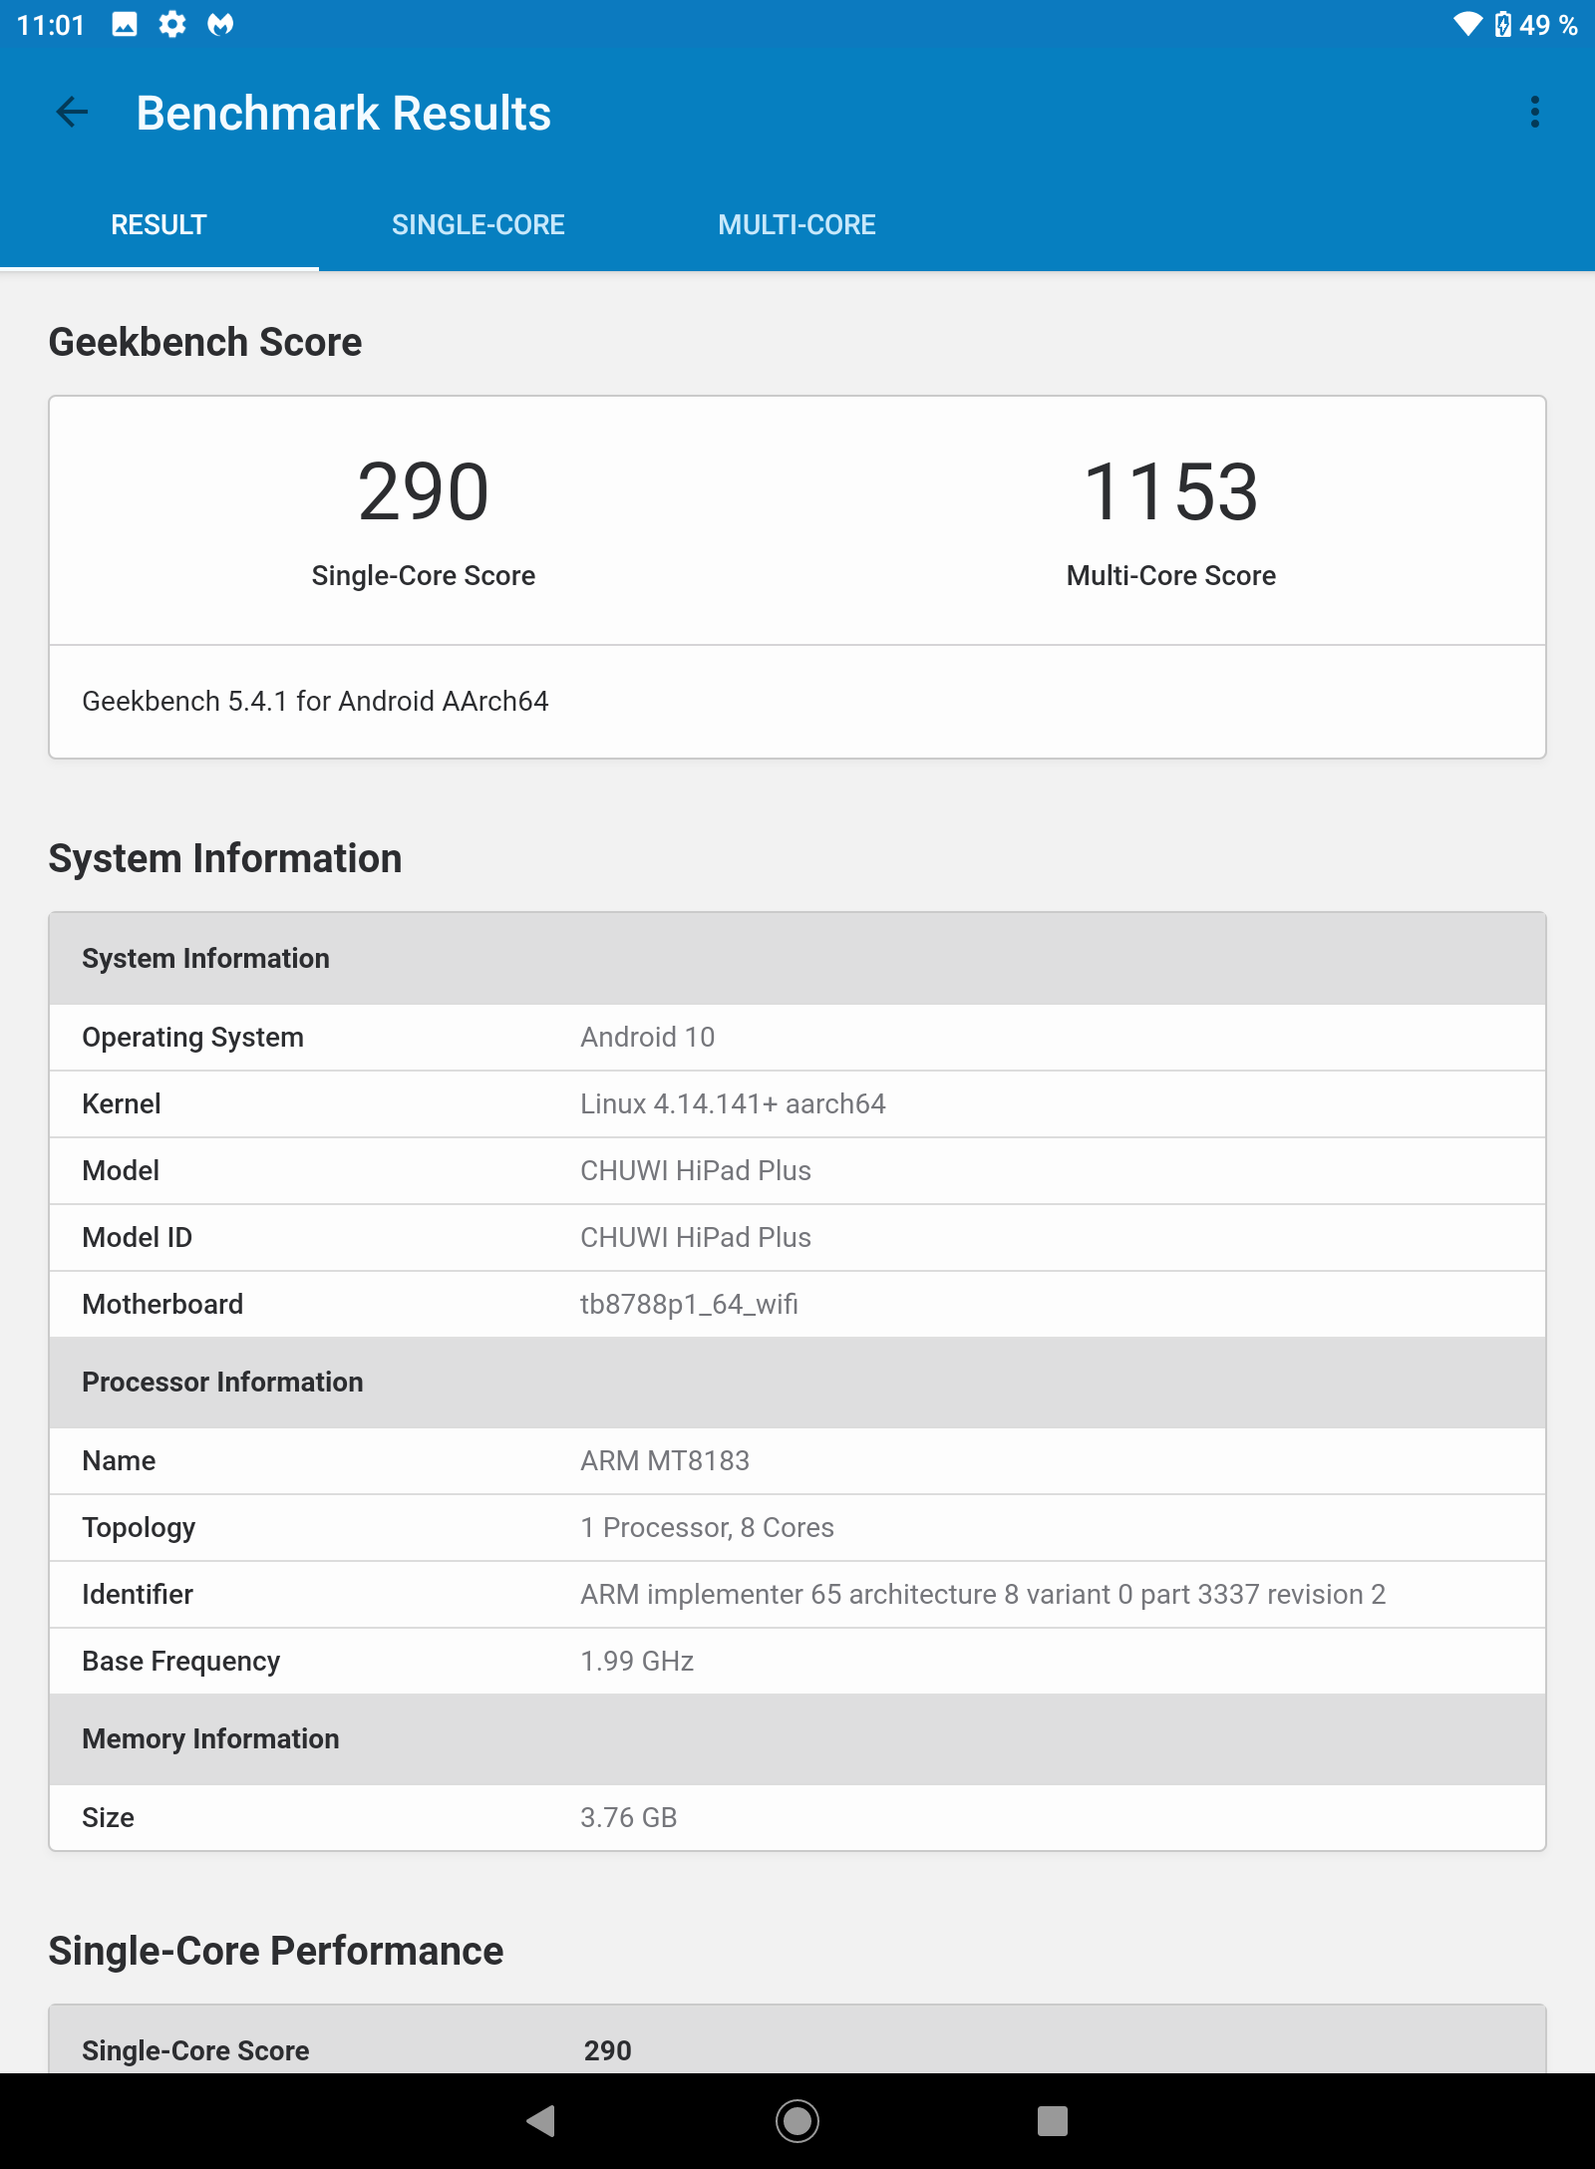Tap the Motherboard tb8788p1_64_wifi row
The width and height of the screenshot is (1595, 2169).
[x=797, y=1304]
